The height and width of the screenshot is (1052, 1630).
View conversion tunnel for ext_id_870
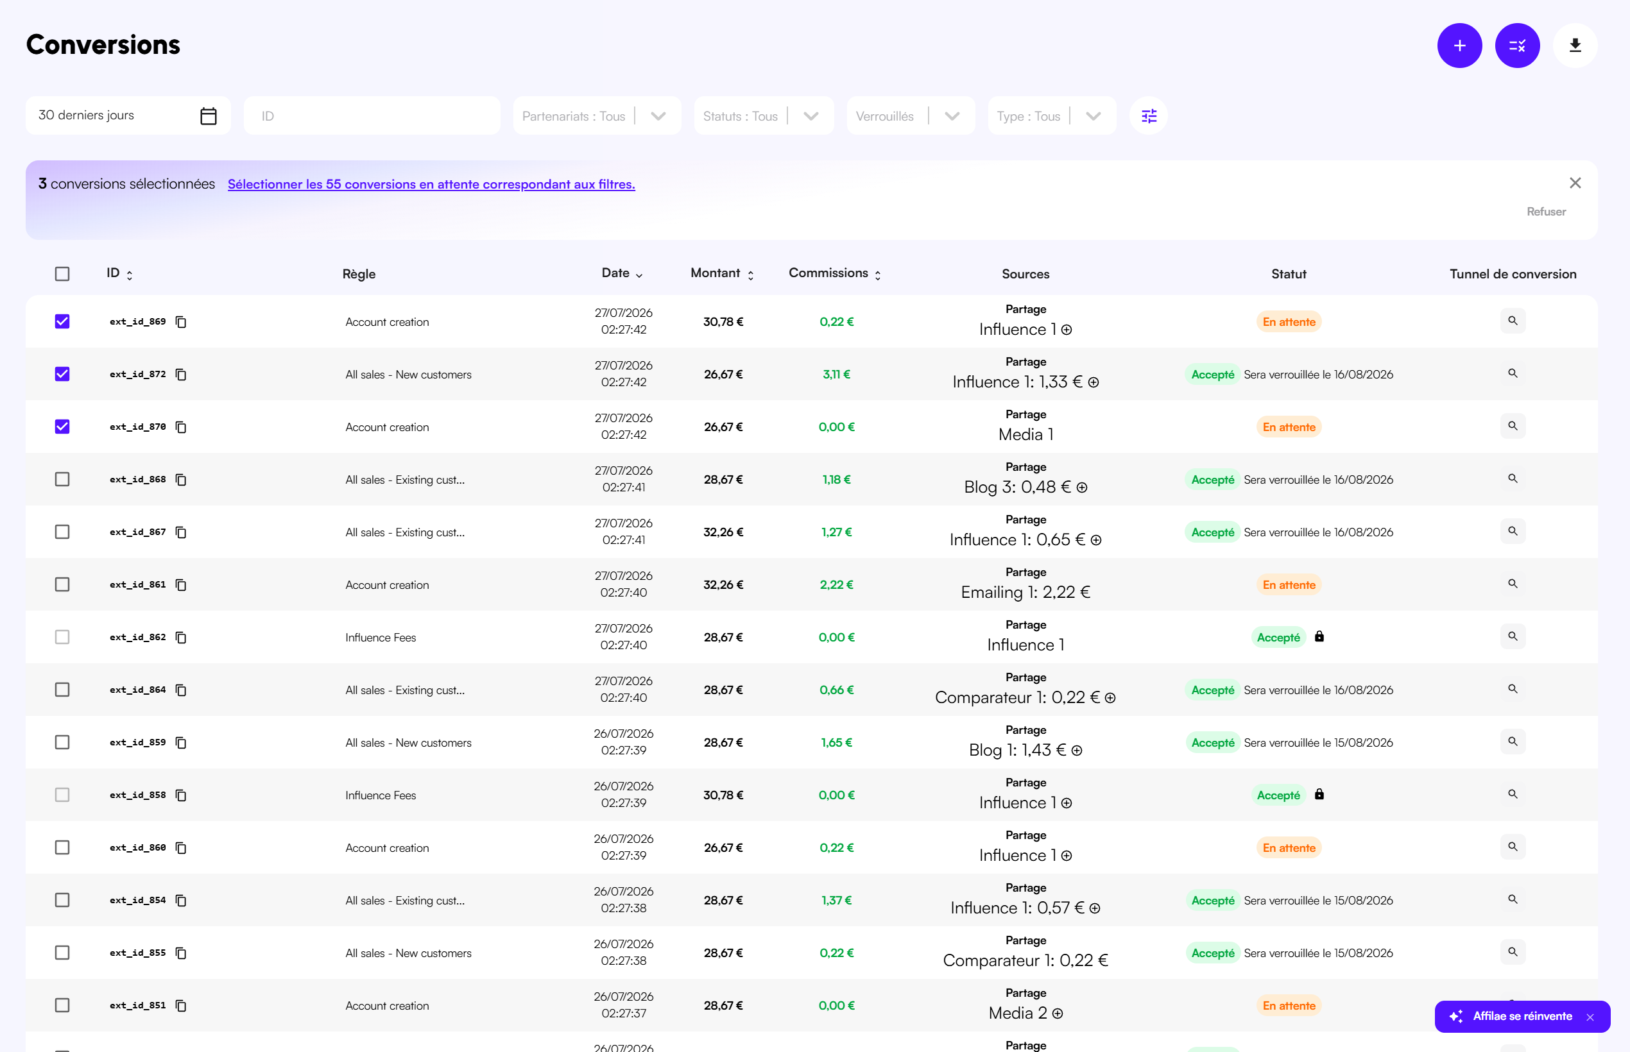(1513, 425)
